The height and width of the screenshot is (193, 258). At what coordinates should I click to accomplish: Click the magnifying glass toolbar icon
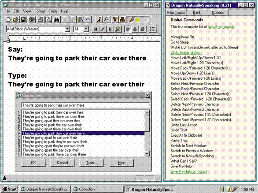click(107, 20)
